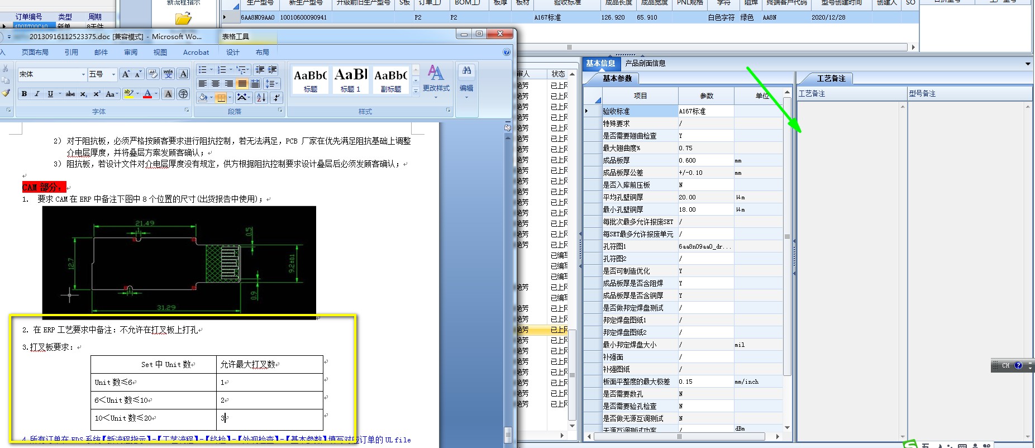Click the 参数 column header

tap(707, 96)
